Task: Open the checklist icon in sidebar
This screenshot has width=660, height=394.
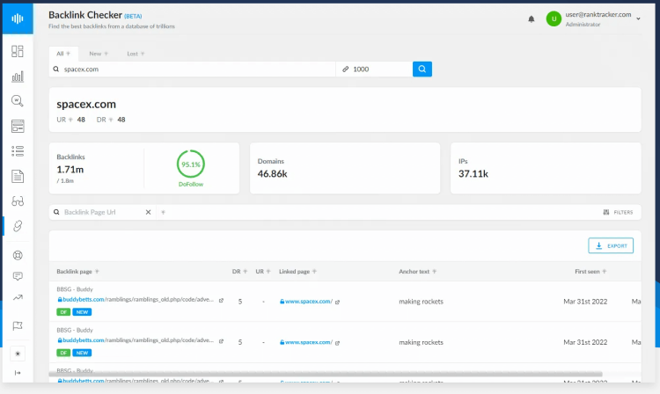Action: 18,151
